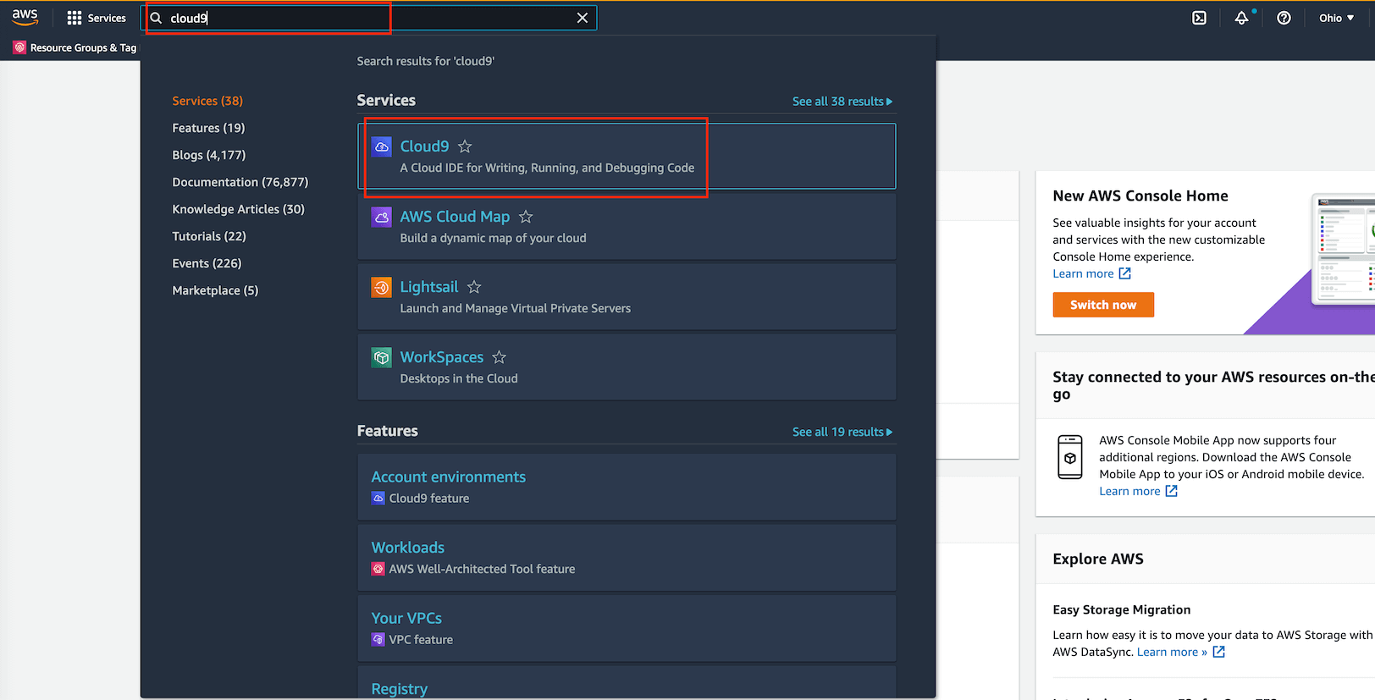The width and height of the screenshot is (1375, 700).
Task: Favorite WorkSpaces with the star
Action: [500, 357]
